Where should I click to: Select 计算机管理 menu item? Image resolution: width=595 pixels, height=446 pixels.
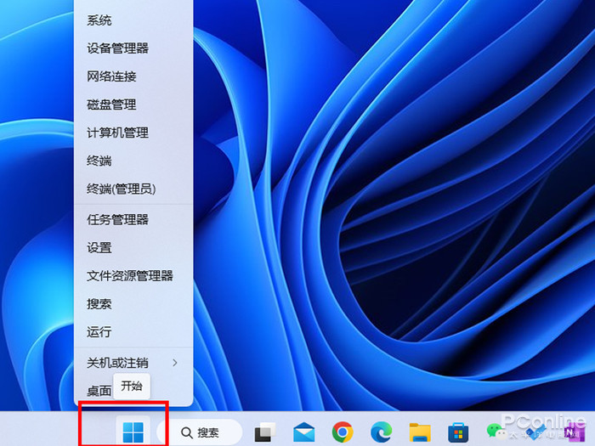click(133, 133)
